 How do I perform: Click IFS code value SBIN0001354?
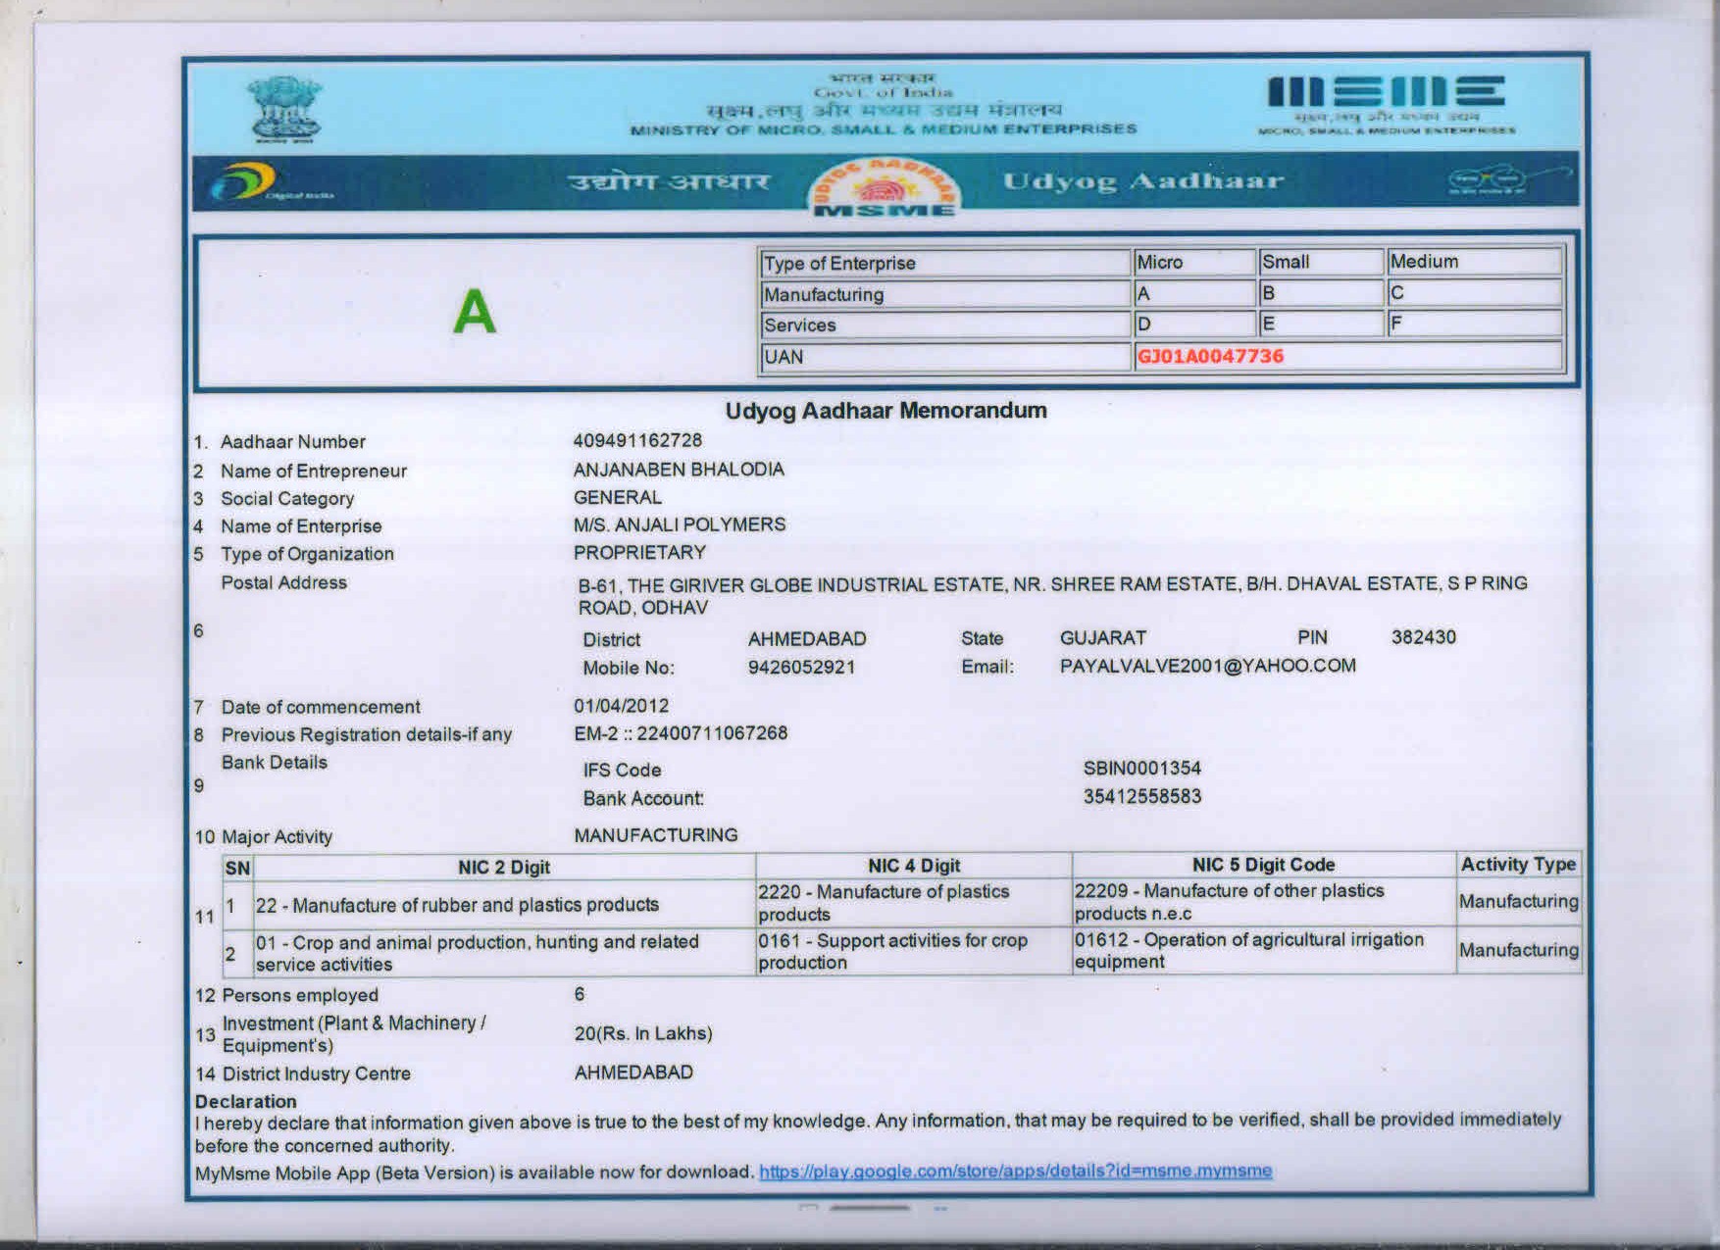coord(1141,768)
